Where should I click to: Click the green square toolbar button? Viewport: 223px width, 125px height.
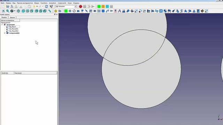[x=99, y=7]
